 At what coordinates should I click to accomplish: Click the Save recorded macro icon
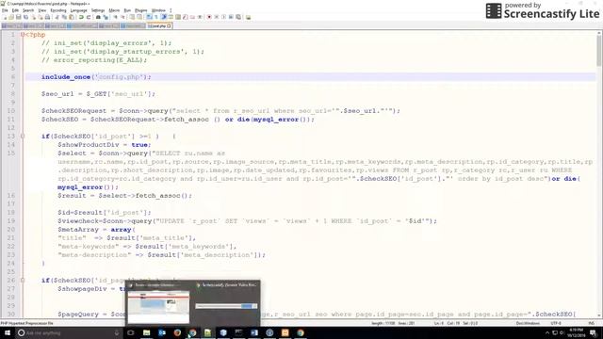coord(238,17)
